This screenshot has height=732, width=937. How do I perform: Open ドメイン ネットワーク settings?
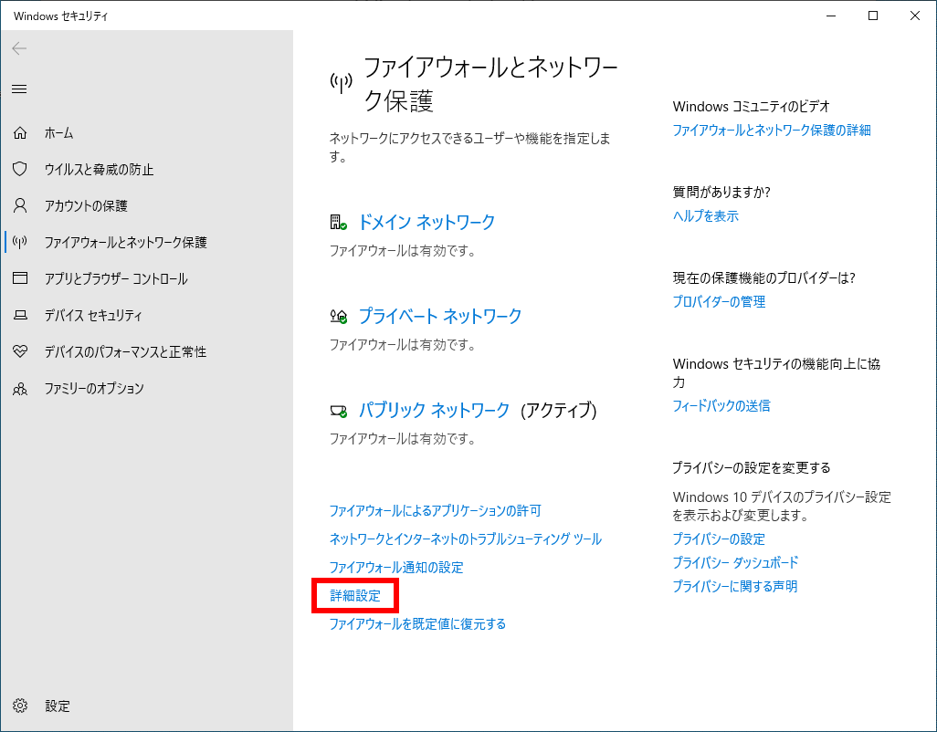426,222
